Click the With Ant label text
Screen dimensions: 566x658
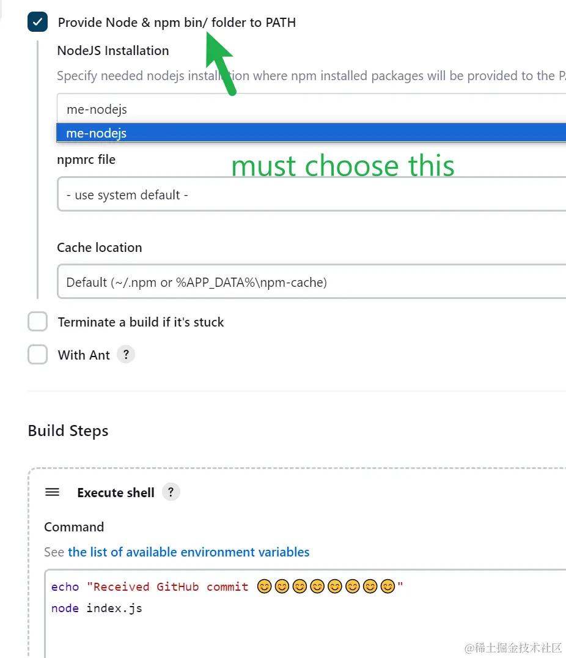[x=84, y=355]
